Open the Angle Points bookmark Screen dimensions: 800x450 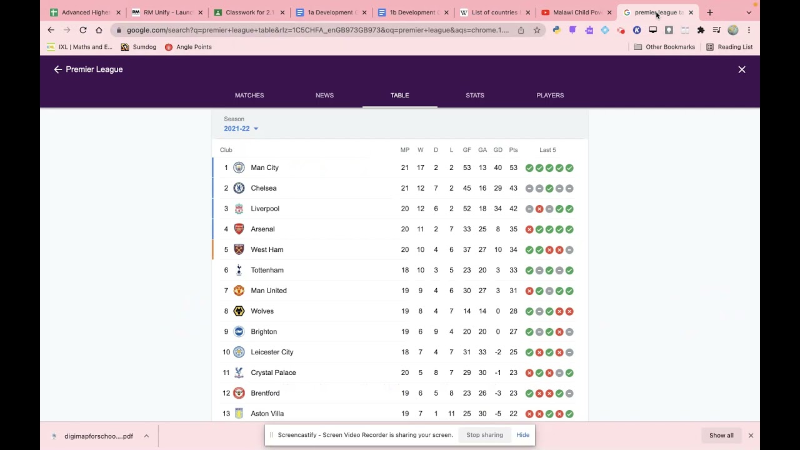point(188,47)
